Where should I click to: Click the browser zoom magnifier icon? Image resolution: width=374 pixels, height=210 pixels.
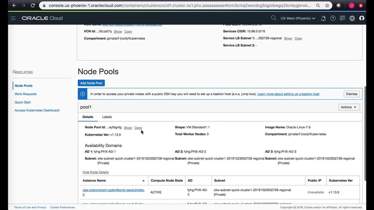pyautogui.click(x=318, y=5)
